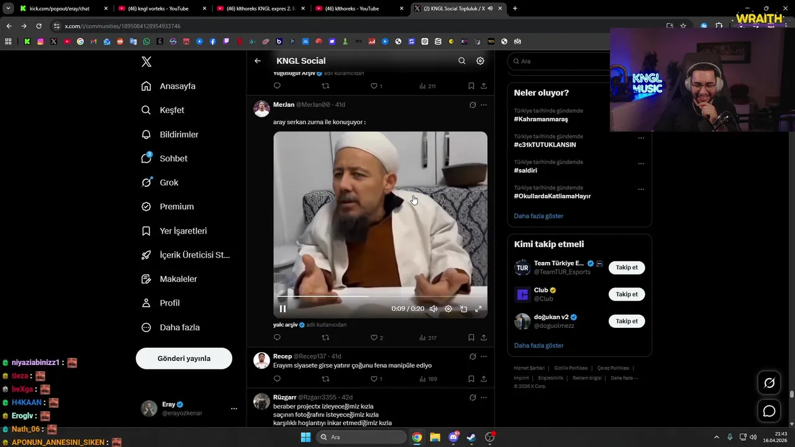795x447 pixels.
Task: View analytics for MerJan's post (217)
Action: point(428,338)
